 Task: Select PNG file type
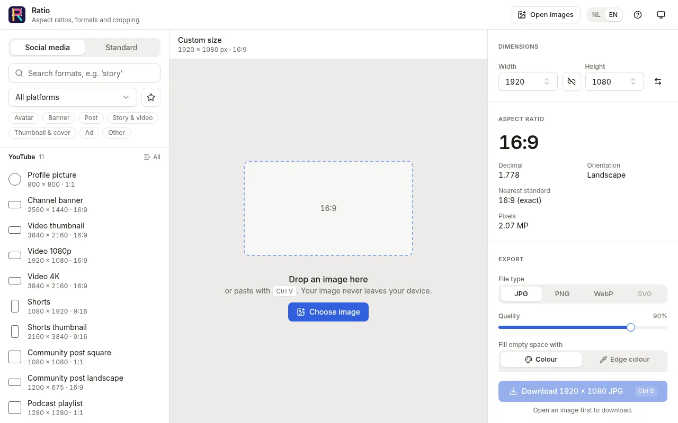point(562,294)
